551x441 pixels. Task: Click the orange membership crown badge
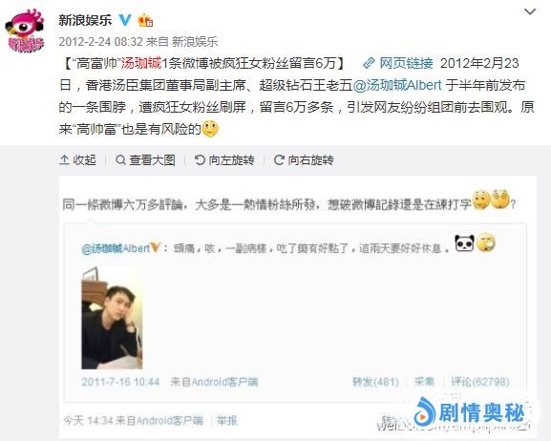click(145, 21)
